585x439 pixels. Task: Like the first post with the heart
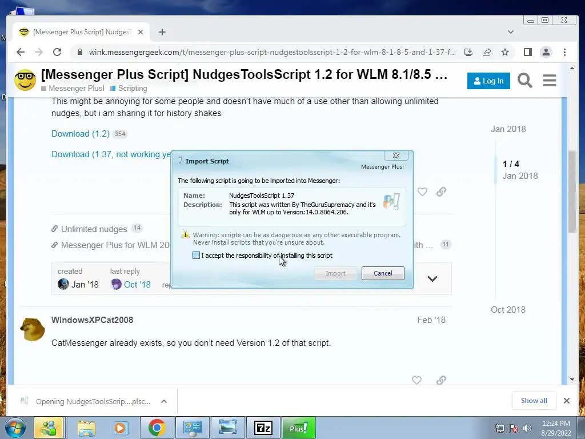tap(422, 192)
